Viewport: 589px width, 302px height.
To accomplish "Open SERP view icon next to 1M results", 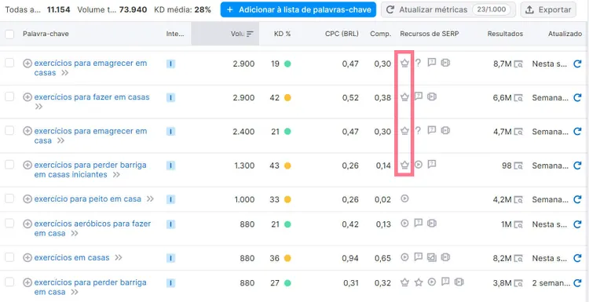I will pos(518,224).
